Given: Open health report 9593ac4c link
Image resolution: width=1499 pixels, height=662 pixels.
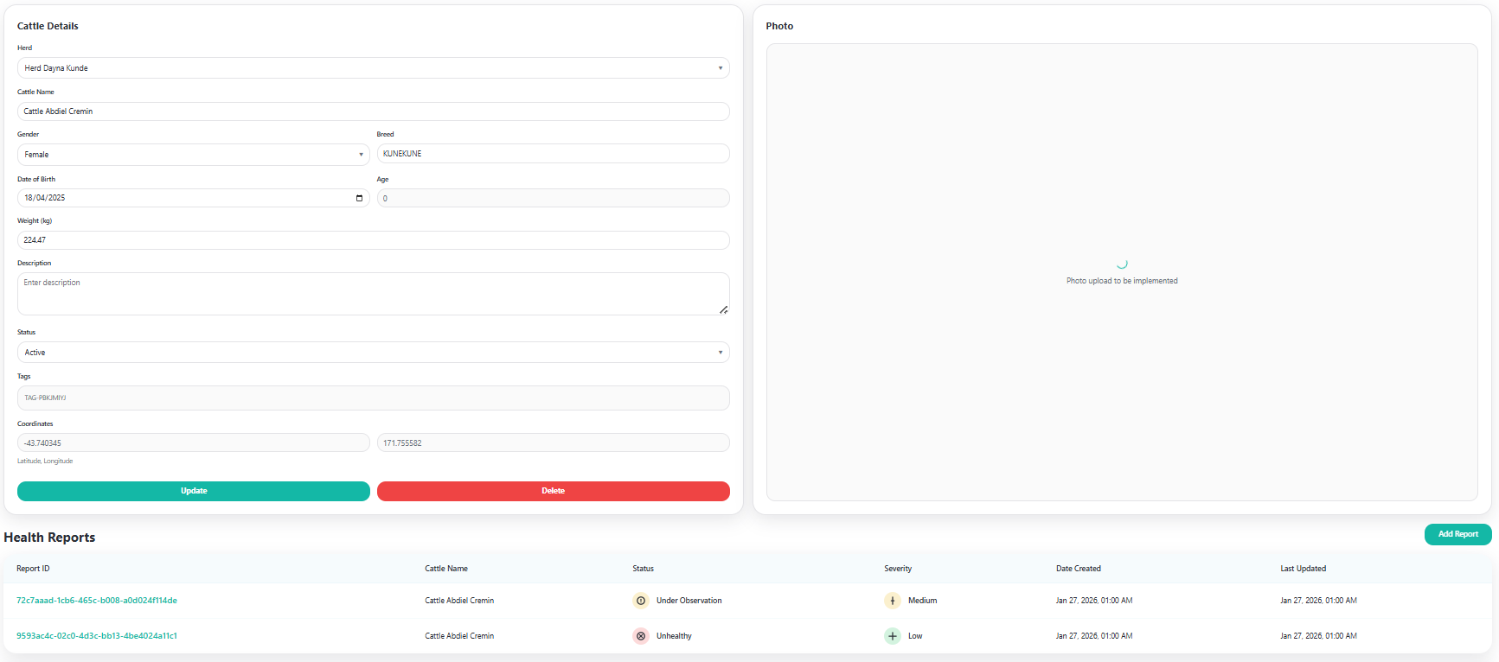Looking at the screenshot, I should pos(97,636).
